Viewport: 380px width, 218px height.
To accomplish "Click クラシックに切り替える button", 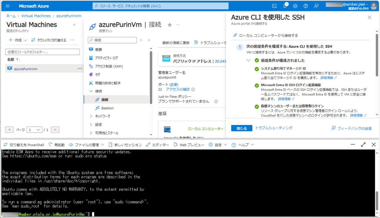I will click(x=49, y=40).
